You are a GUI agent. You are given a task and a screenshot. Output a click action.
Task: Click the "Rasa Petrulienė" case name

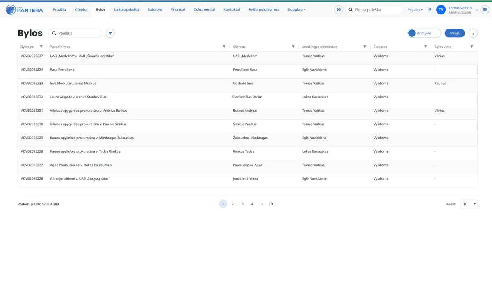pos(62,70)
